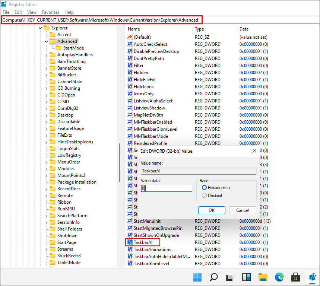Viewport: 320px width, 286px height.
Task: Expand the SearchPlatform key
Action: [46, 216]
